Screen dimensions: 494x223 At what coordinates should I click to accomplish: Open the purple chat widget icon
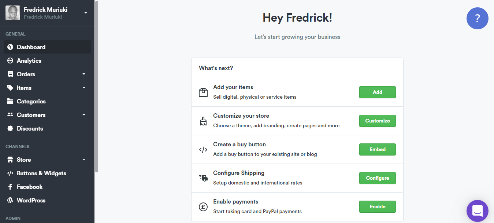click(x=477, y=211)
